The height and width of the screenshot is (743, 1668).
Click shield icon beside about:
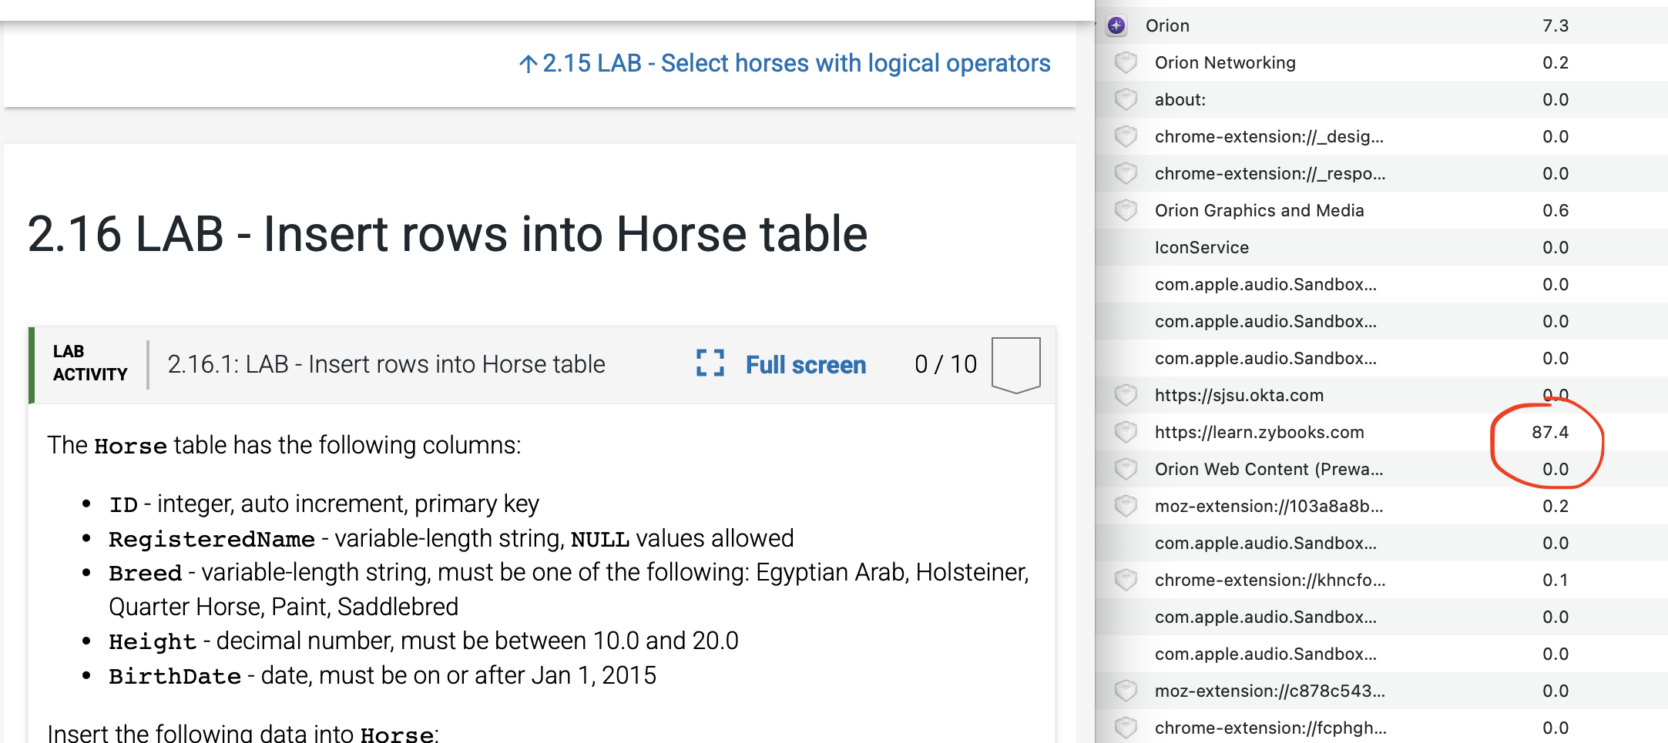[x=1126, y=99]
